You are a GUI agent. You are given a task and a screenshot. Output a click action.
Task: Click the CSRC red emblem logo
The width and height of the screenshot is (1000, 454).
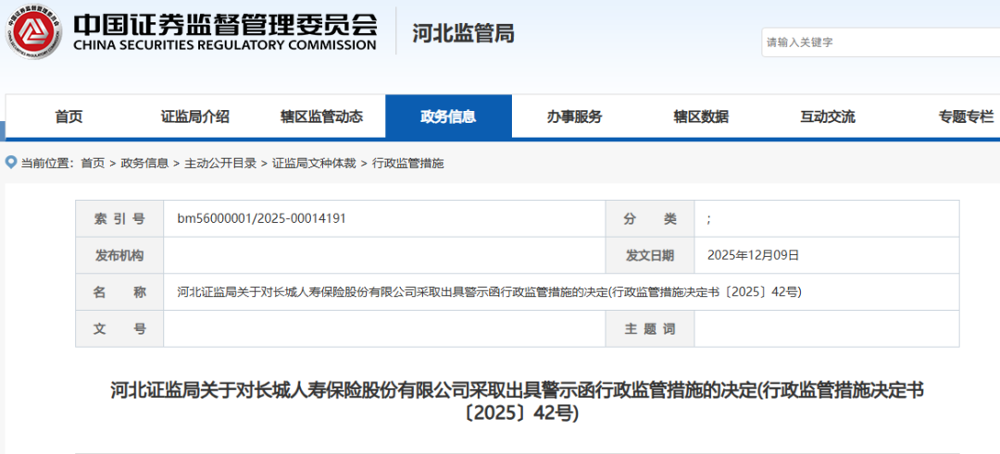pyautogui.click(x=34, y=31)
